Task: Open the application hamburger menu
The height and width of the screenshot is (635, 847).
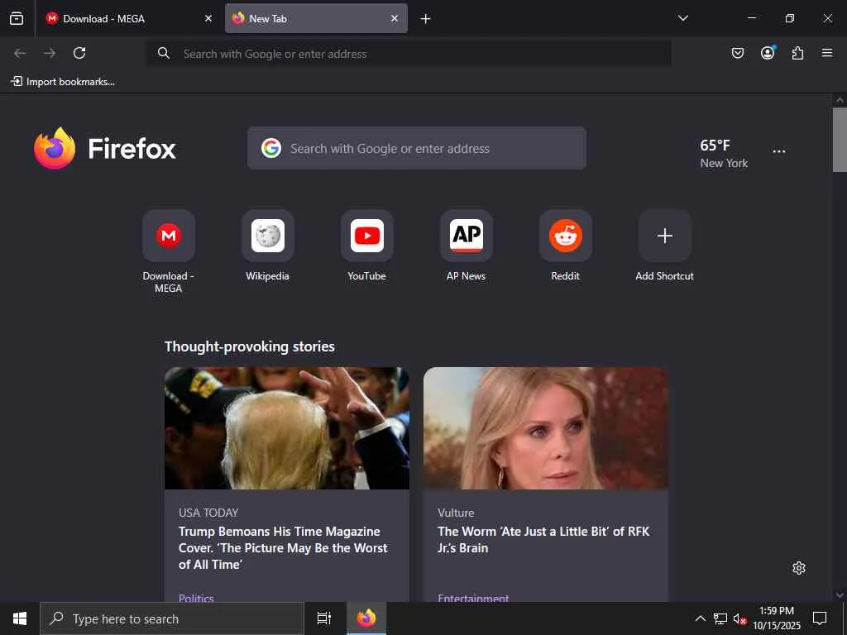Action: click(x=827, y=53)
